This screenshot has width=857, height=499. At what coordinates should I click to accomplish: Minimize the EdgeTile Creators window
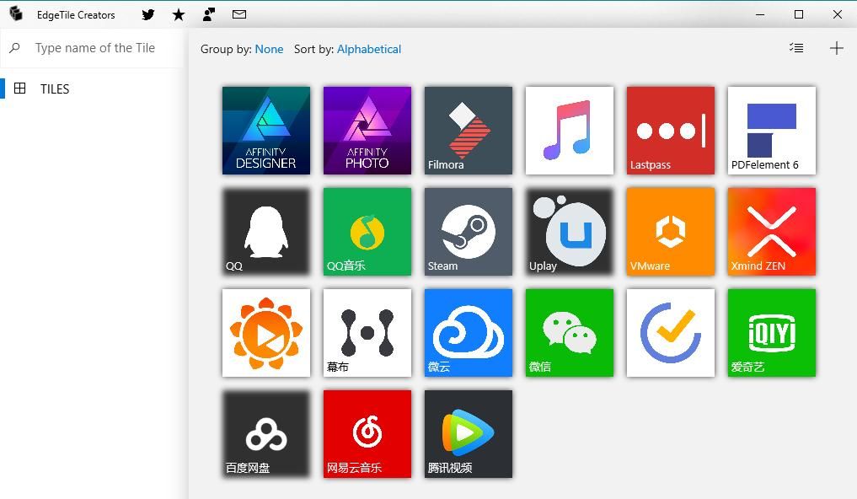click(x=760, y=15)
